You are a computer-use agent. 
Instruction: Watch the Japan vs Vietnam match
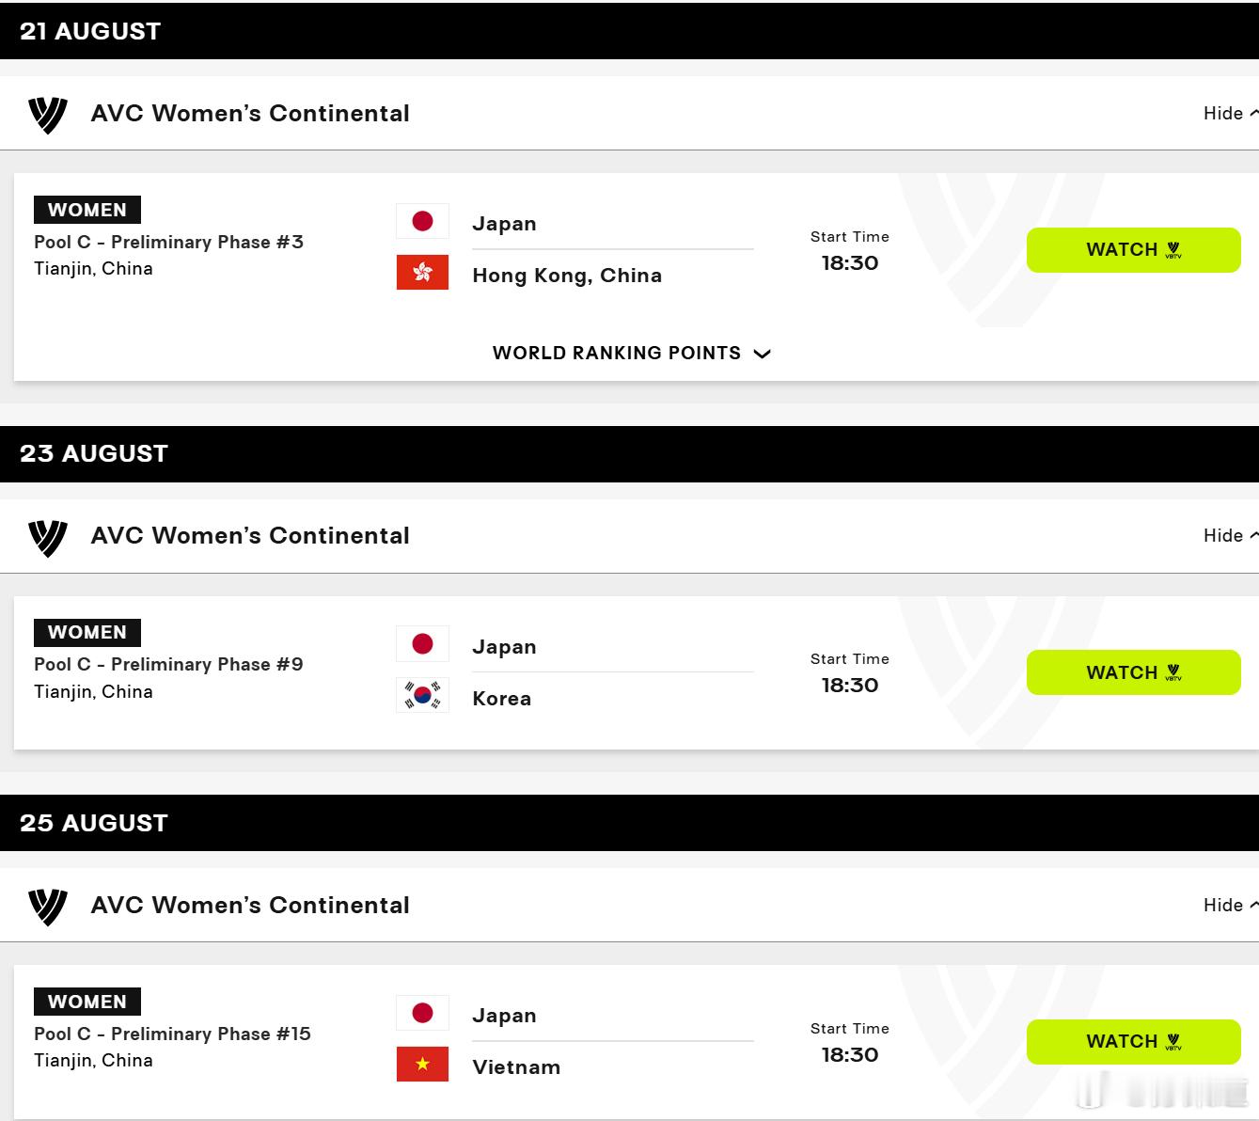[1133, 1042]
